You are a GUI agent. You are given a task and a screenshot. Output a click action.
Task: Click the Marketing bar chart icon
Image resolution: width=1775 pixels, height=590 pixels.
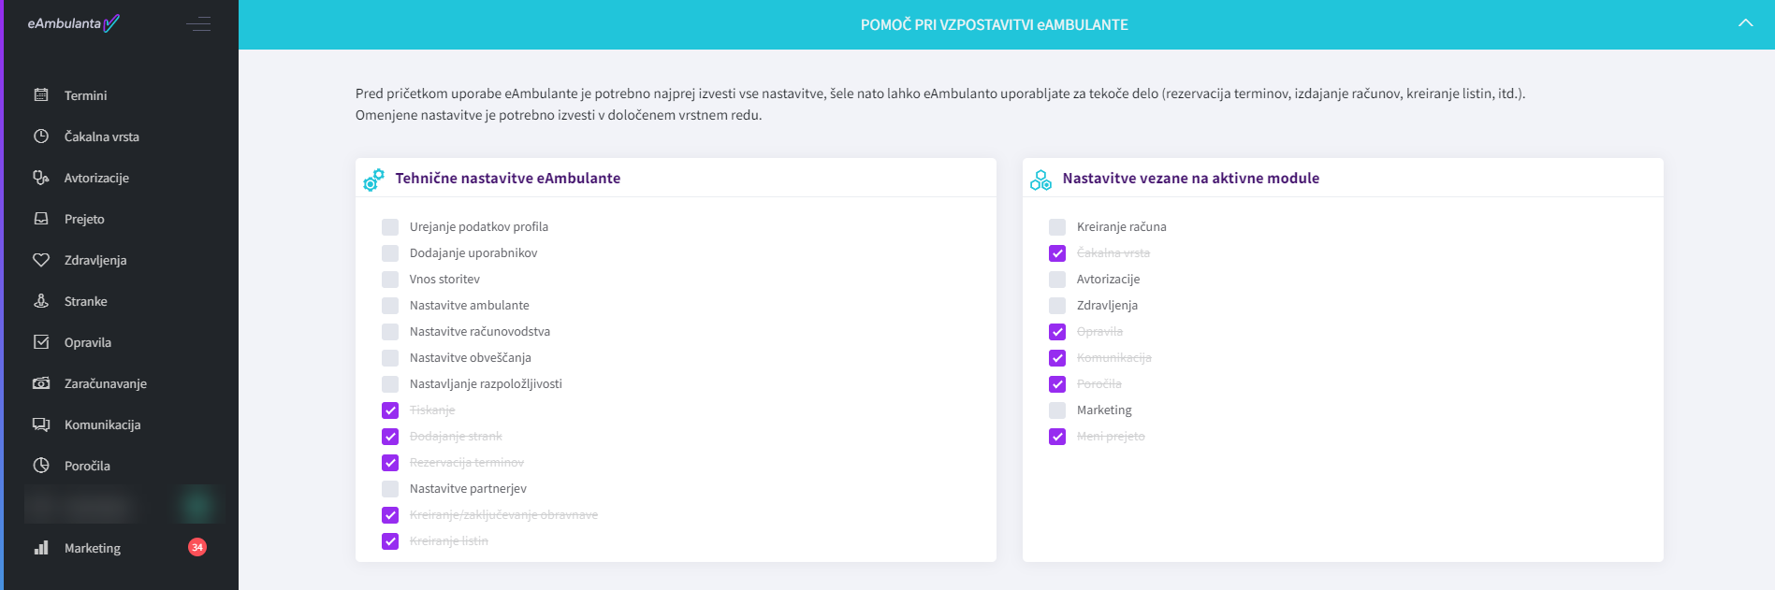click(x=41, y=548)
